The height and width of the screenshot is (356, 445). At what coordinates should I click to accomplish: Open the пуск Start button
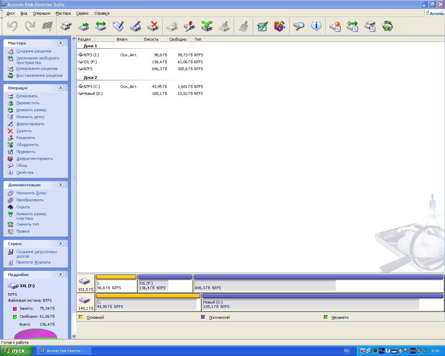16,351
